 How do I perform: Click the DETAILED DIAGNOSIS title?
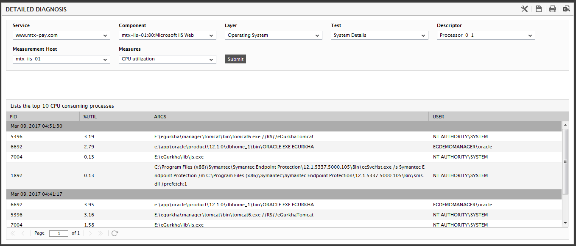tap(36, 9)
